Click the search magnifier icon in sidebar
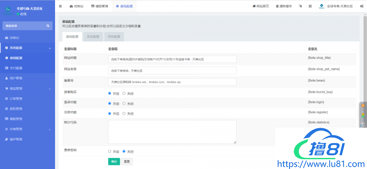Viewport: 367px width, 169px height. pos(48,26)
